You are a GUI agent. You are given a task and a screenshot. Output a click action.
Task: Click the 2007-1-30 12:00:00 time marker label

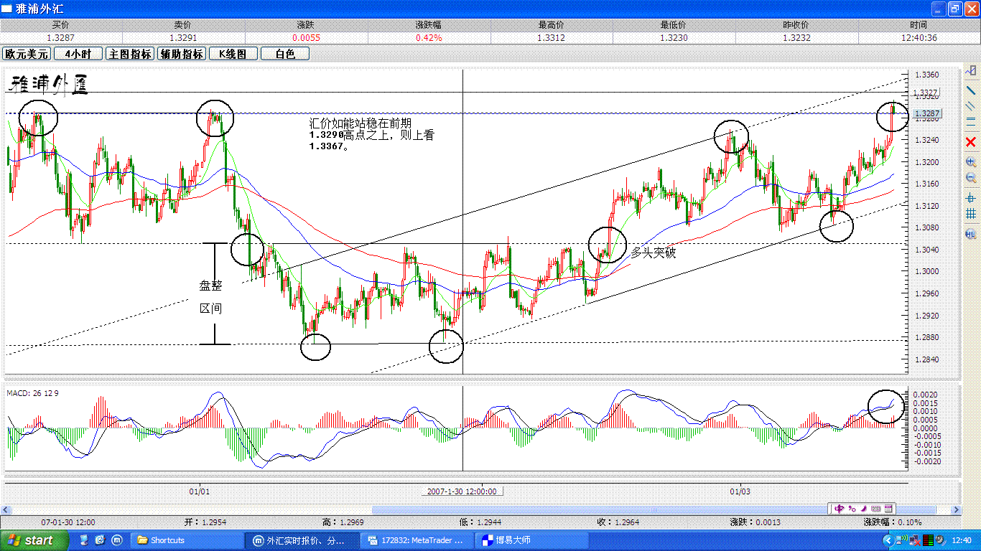(x=462, y=491)
